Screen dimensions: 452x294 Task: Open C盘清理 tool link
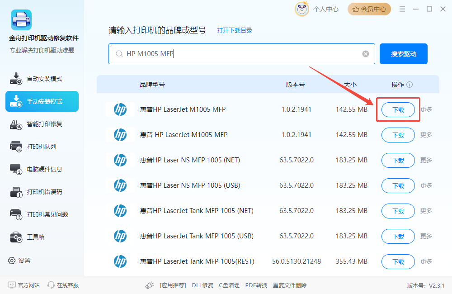[x=229, y=285]
